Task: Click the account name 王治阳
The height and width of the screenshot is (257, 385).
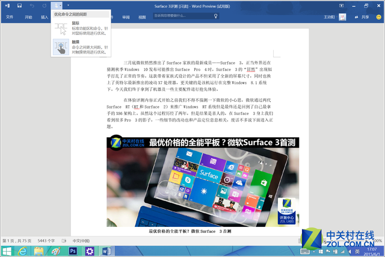Action: (329, 17)
